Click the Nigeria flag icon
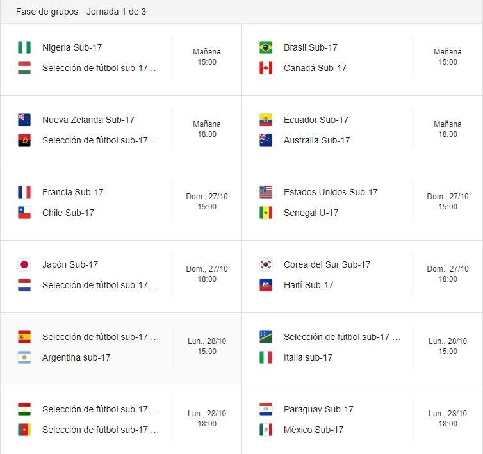Viewport: 483px width, 454px height. click(24, 47)
